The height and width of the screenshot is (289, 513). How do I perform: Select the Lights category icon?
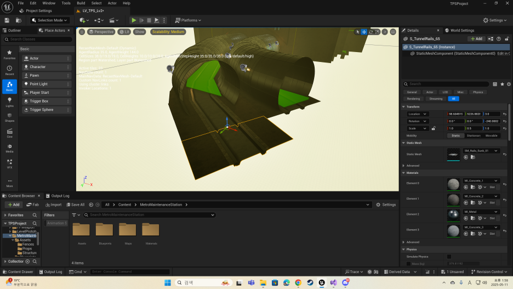click(x=9, y=102)
